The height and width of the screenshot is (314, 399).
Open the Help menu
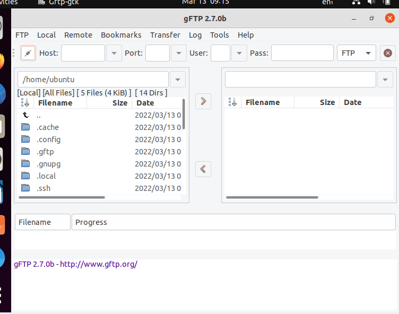point(246,35)
